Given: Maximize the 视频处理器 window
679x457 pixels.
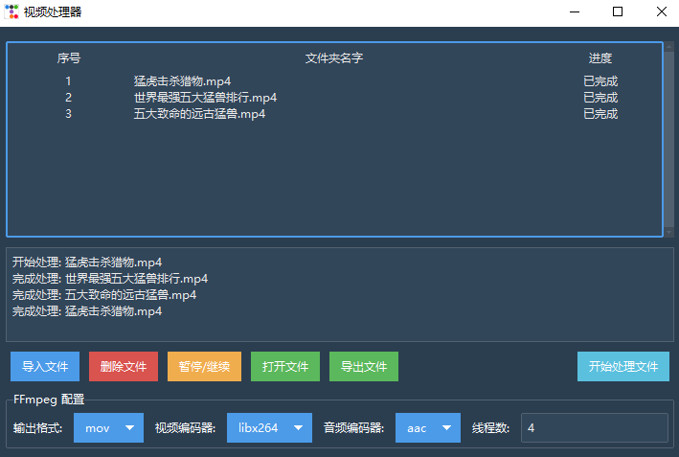Looking at the screenshot, I should click(618, 12).
